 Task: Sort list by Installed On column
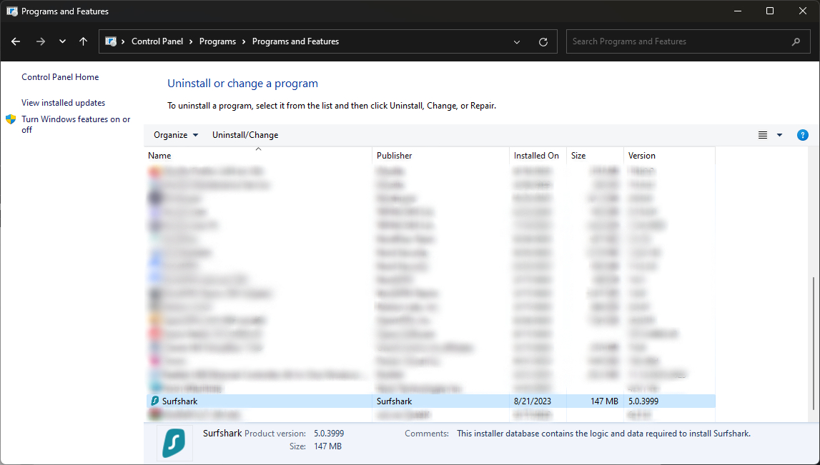(536, 156)
